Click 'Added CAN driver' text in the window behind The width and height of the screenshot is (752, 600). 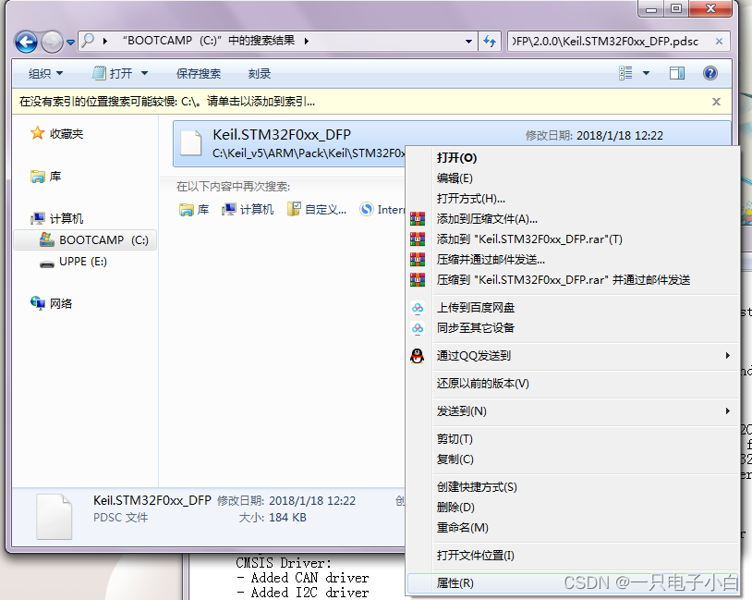(309, 578)
